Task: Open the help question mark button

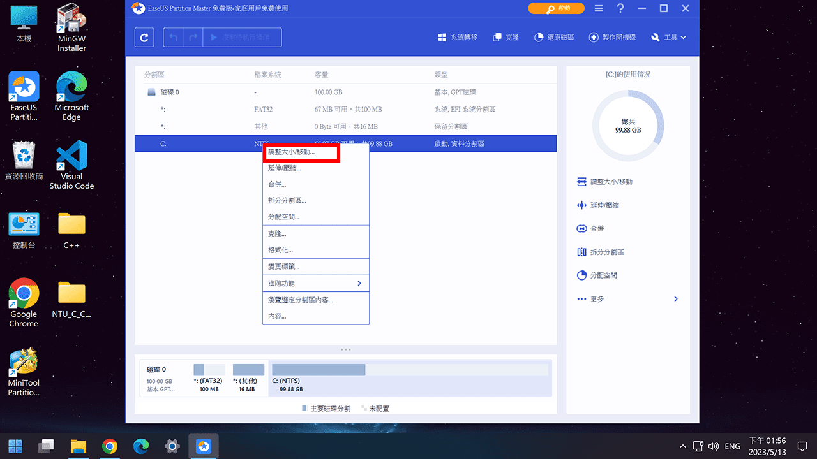Action: pyautogui.click(x=620, y=8)
